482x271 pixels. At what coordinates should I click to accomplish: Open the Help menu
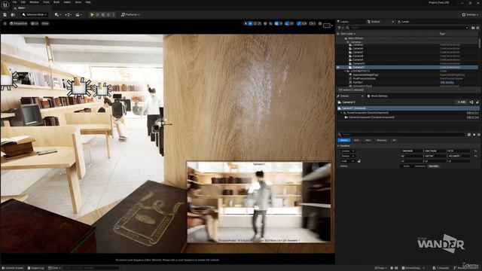(x=88, y=2)
